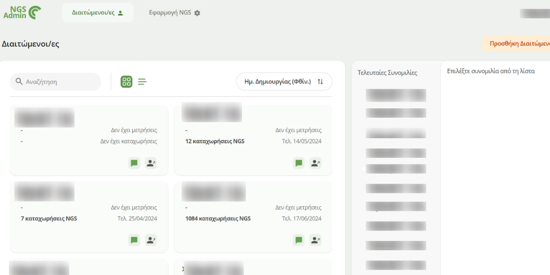Switch to grid view layout
Viewport: 550px width, 275px height.
click(127, 82)
